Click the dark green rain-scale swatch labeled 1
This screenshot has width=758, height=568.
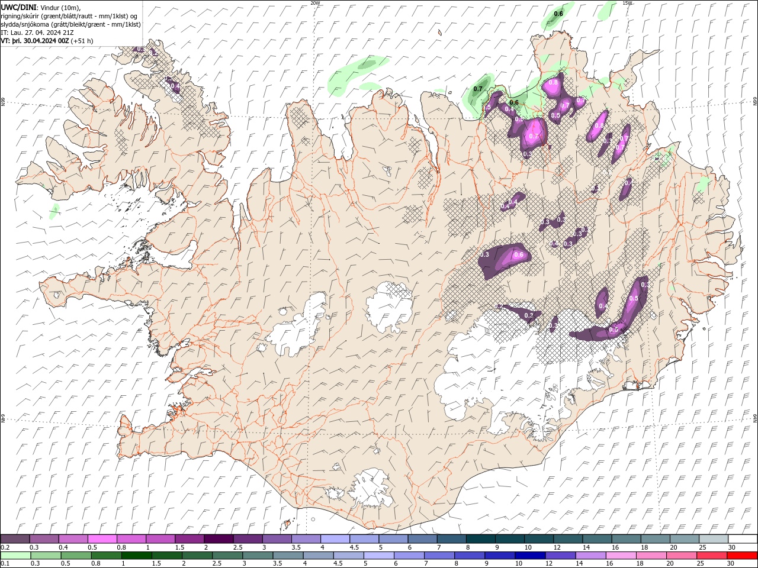136,556
